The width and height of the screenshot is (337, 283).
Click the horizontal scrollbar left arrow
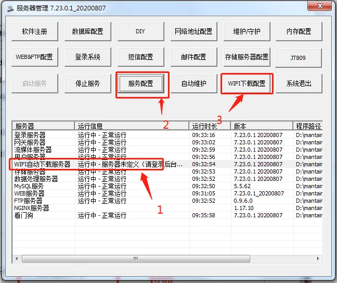(17, 259)
